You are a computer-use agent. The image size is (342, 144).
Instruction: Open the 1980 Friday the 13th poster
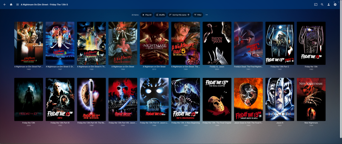coord(311,43)
